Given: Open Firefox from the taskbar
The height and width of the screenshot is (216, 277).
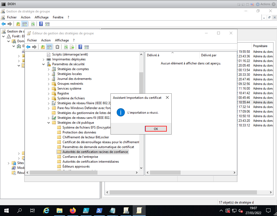Looking at the screenshot, I should 73,210.
